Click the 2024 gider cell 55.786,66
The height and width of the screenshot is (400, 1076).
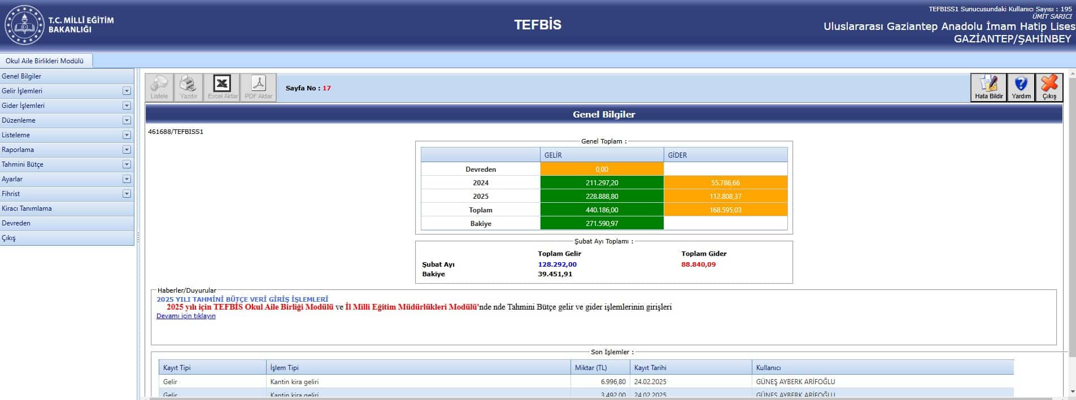[725, 182]
